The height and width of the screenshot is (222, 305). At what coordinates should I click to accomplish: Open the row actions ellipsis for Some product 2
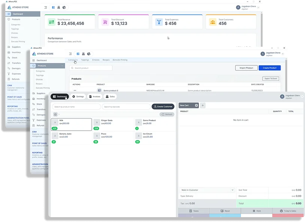(75, 90)
